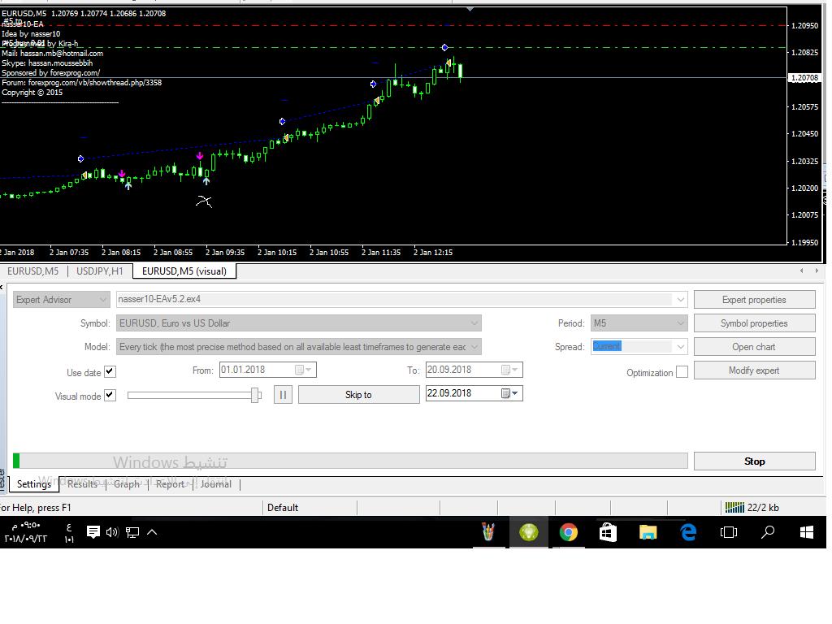Open the paint brushes app taskbar icon

click(488, 532)
